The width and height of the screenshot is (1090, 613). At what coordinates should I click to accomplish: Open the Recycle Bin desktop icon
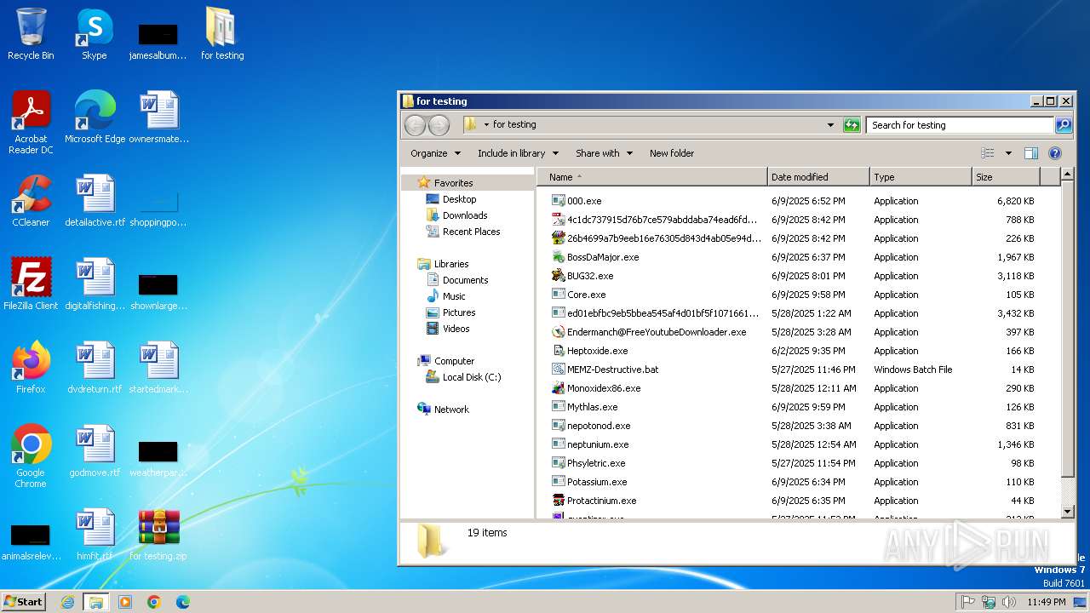point(31,34)
